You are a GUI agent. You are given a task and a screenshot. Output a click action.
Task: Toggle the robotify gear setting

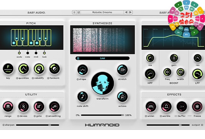pyautogui.click(x=33, y=78)
